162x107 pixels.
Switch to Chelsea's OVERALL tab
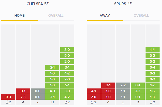56,16
